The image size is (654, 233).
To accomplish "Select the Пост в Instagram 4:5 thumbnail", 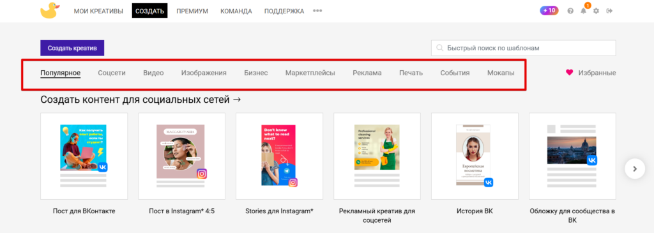I will click(x=182, y=156).
